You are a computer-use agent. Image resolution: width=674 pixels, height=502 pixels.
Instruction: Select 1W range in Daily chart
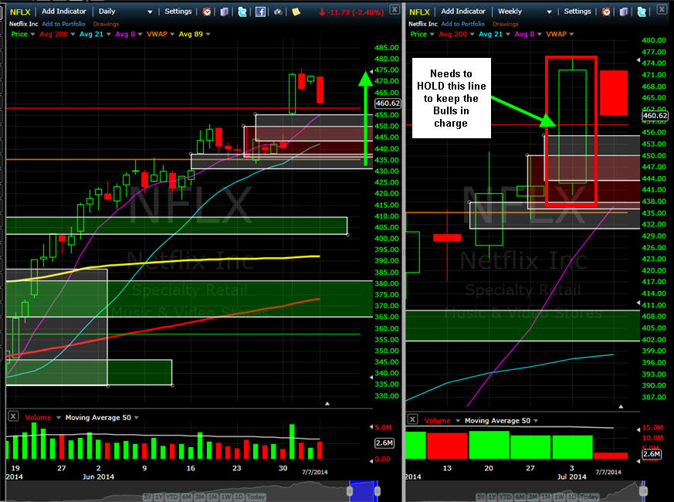225,497
